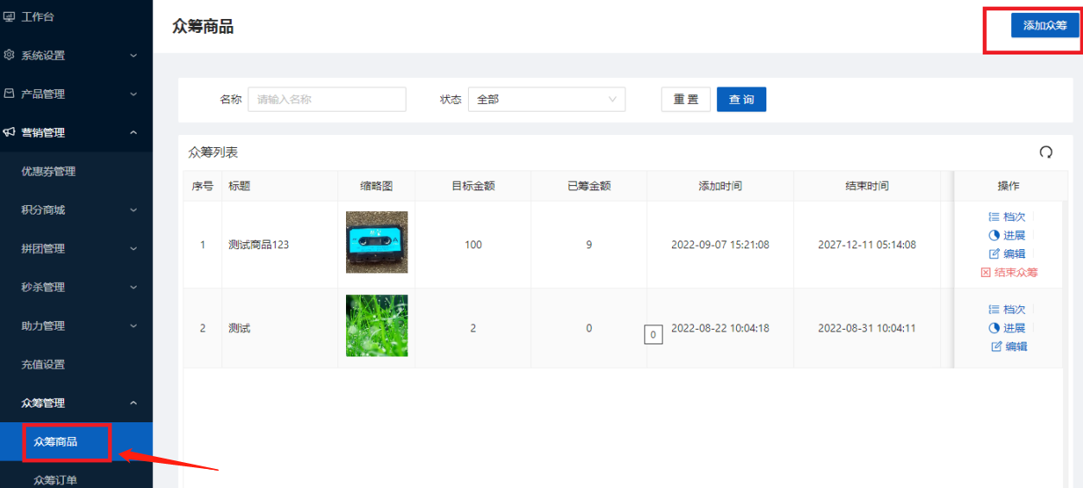Open 充值设置 menu item
This screenshot has width=1083, height=488.
coord(43,364)
